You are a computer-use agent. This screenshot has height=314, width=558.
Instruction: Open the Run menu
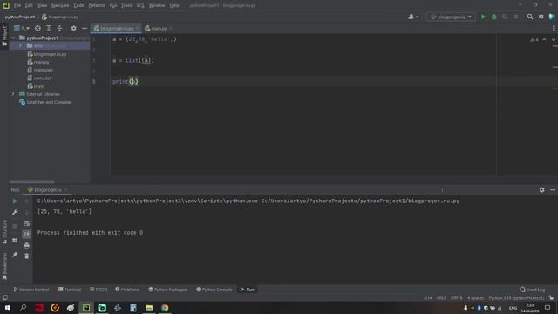click(x=113, y=5)
